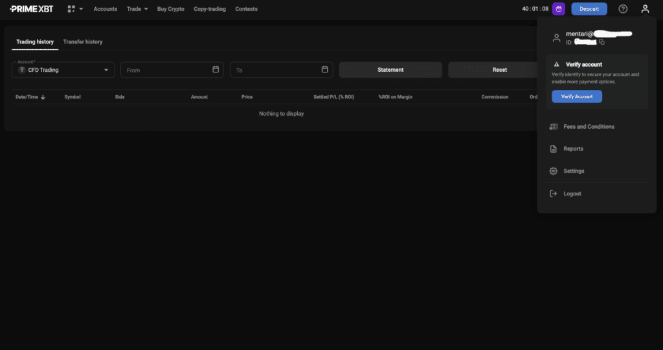This screenshot has height=350, width=663.
Task: Expand the Trade menu dropdown
Action: click(x=137, y=9)
